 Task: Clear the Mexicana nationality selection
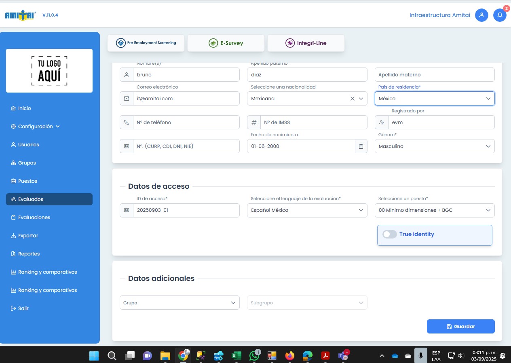pos(352,99)
